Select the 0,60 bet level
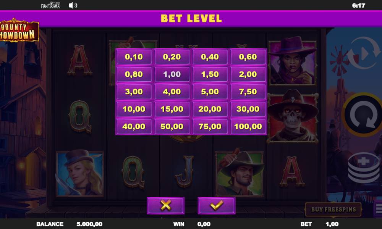The image size is (382, 229). (x=248, y=57)
